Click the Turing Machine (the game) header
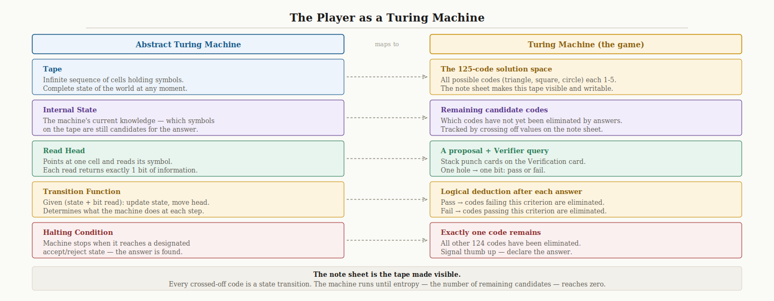 coord(586,44)
